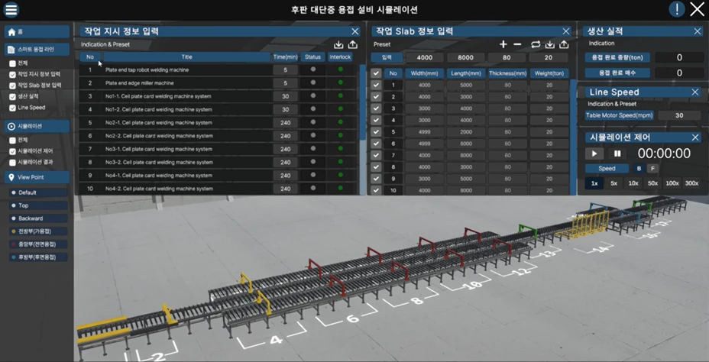This screenshot has height=362, width=709.
Task: Pause the simulation
Action: pyautogui.click(x=617, y=154)
